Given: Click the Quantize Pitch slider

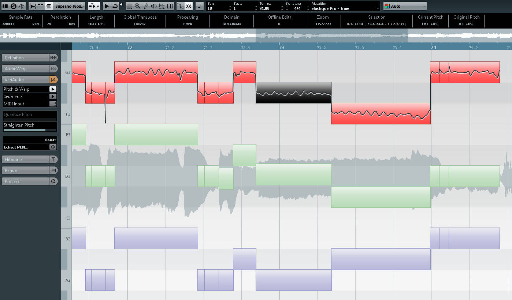Looking at the screenshot, I should pos(30,119).
